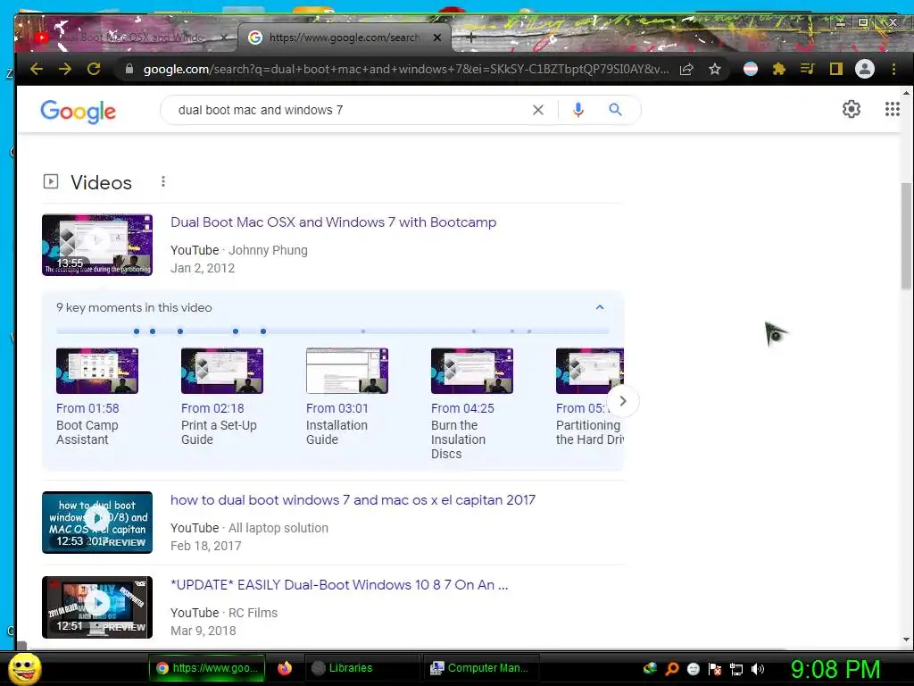The image size is (914, 686).
Task: Click the striped circle extension icon
Action: tap(750, 70)
